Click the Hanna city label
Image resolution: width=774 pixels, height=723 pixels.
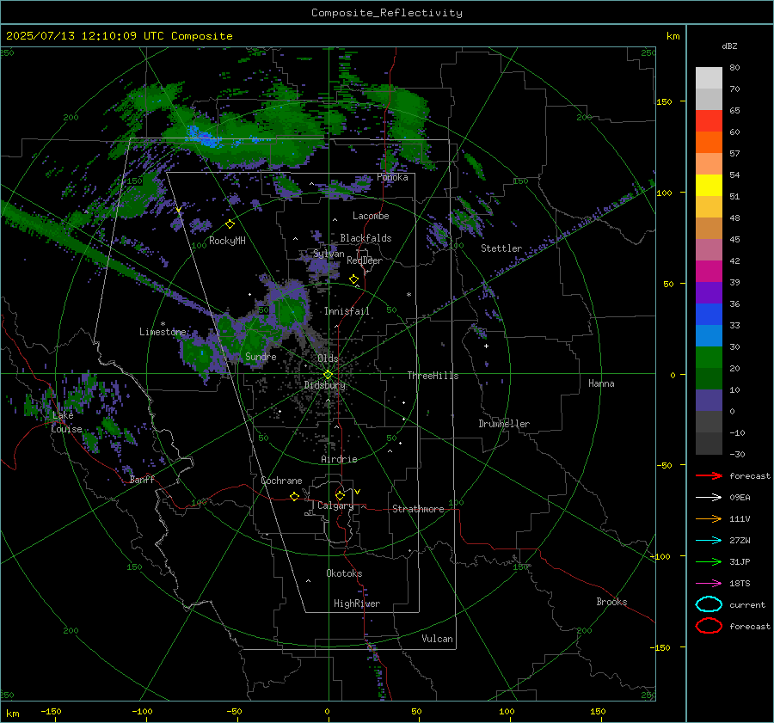click(x=601, y=383)
